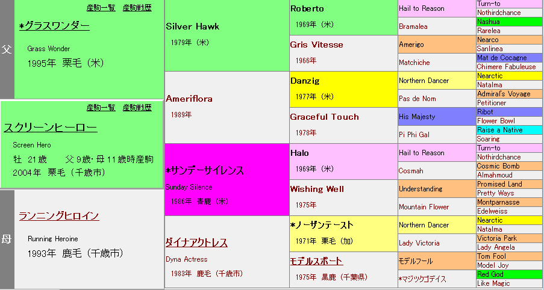
Task: Click 産駒戦歴 in the Screen Hero cell
Action: 137,108
